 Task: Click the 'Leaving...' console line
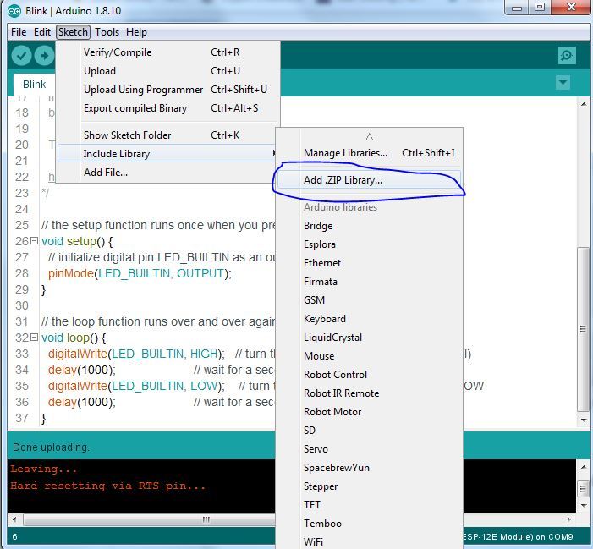(43, 469)
